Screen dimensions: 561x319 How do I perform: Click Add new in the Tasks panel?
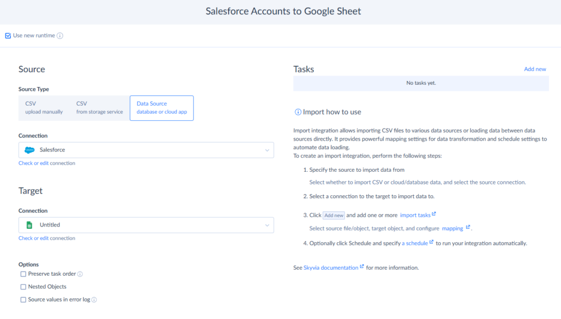(x=535, y=68)
